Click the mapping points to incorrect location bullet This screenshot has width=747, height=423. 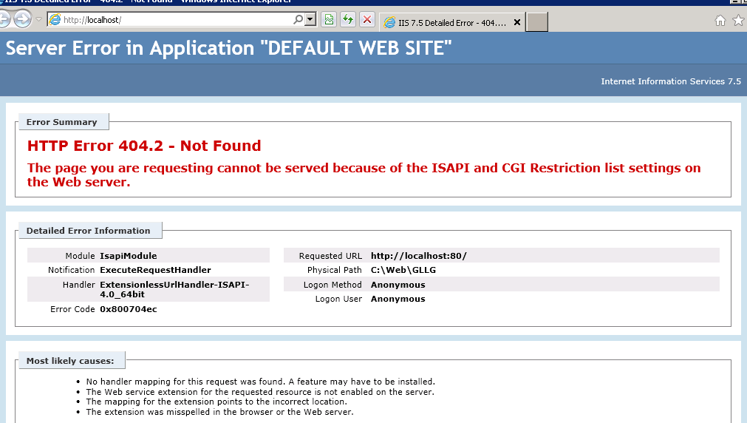[216, 402]
